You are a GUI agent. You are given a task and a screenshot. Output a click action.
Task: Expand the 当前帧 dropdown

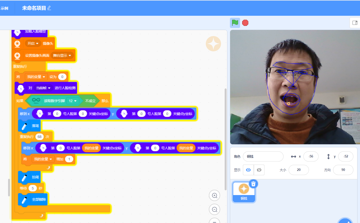43,88
